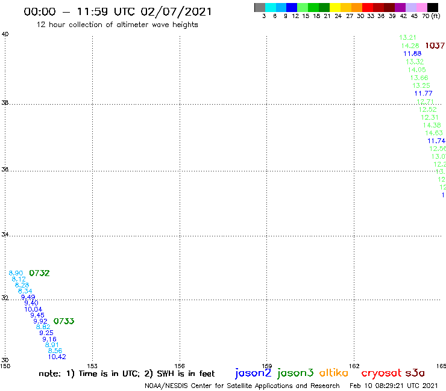Click wave height reading 9.40

[x=31, y=303]
